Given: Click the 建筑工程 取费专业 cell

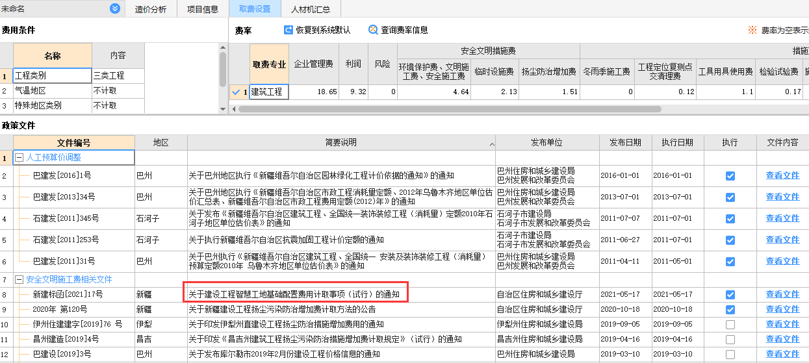Looking at the screenshot, I should coord(269,92).
